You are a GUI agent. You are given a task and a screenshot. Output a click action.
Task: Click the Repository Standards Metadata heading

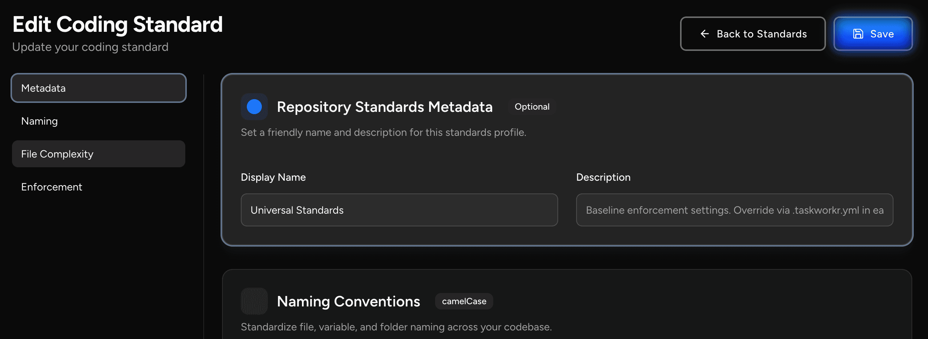point(384,107)
